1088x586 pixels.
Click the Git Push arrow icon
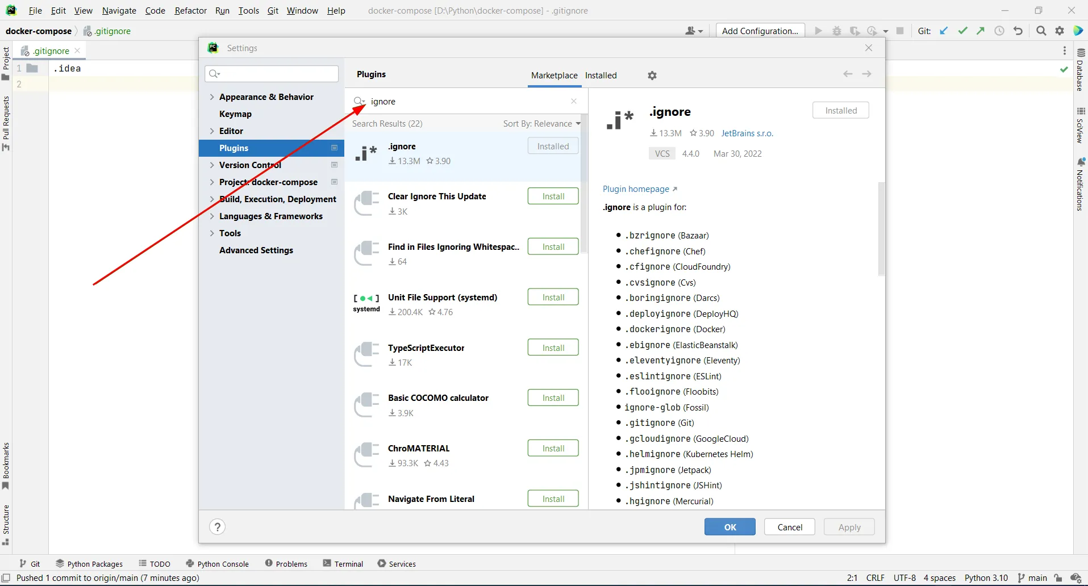click(981, 31)
